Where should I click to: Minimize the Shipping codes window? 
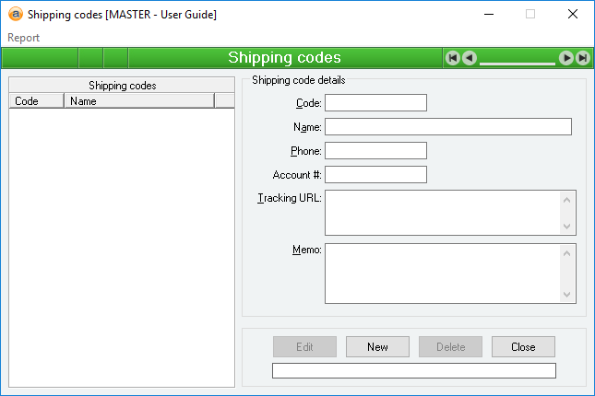point(487,14)
